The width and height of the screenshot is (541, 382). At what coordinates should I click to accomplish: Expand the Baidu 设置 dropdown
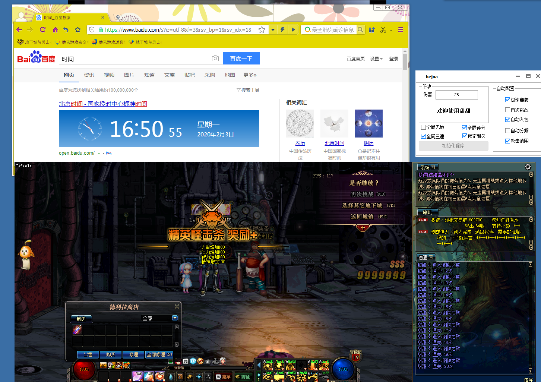376,59
